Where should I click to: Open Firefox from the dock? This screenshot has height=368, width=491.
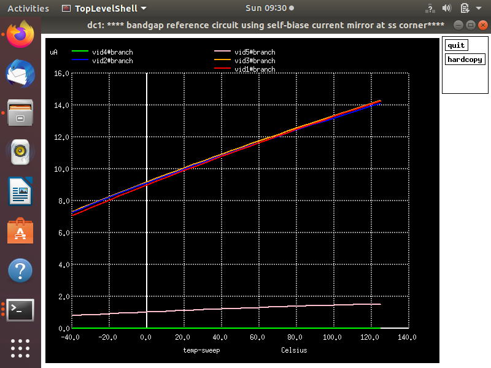(20, 34)
